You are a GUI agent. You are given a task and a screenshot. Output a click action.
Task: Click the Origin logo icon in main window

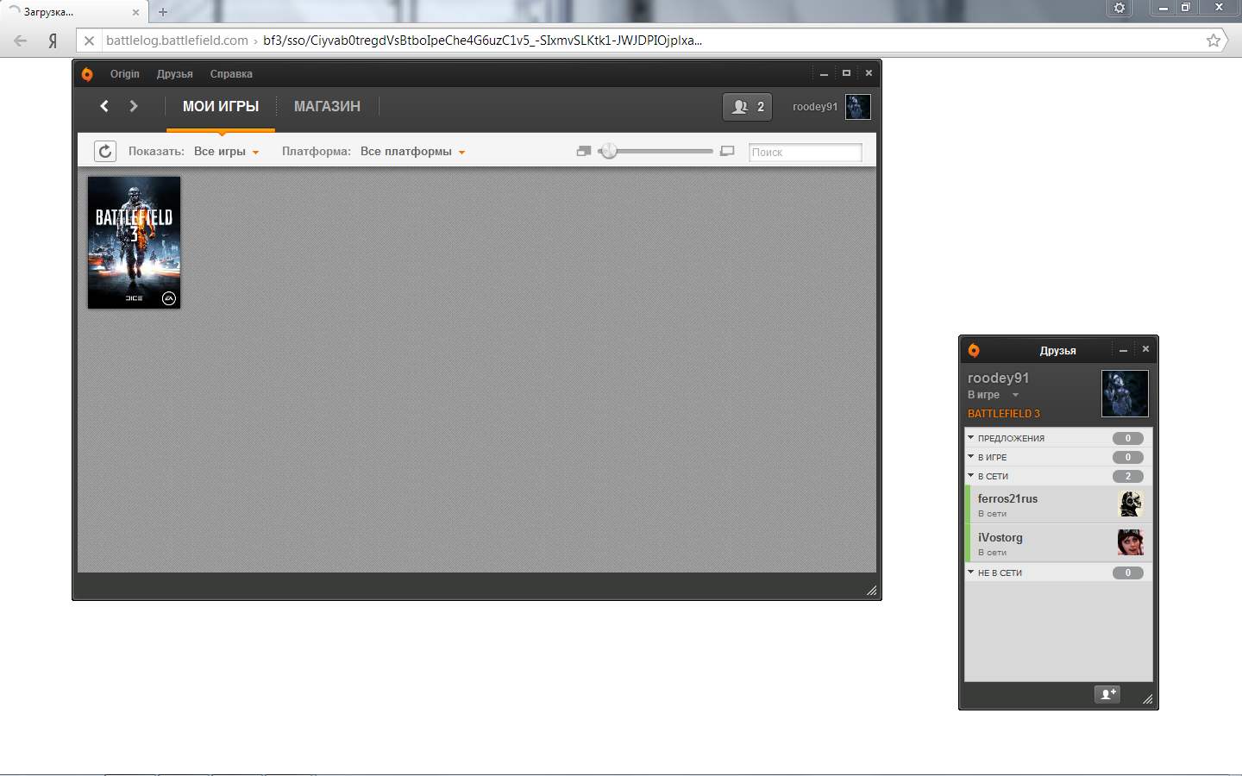click(87, 74)
